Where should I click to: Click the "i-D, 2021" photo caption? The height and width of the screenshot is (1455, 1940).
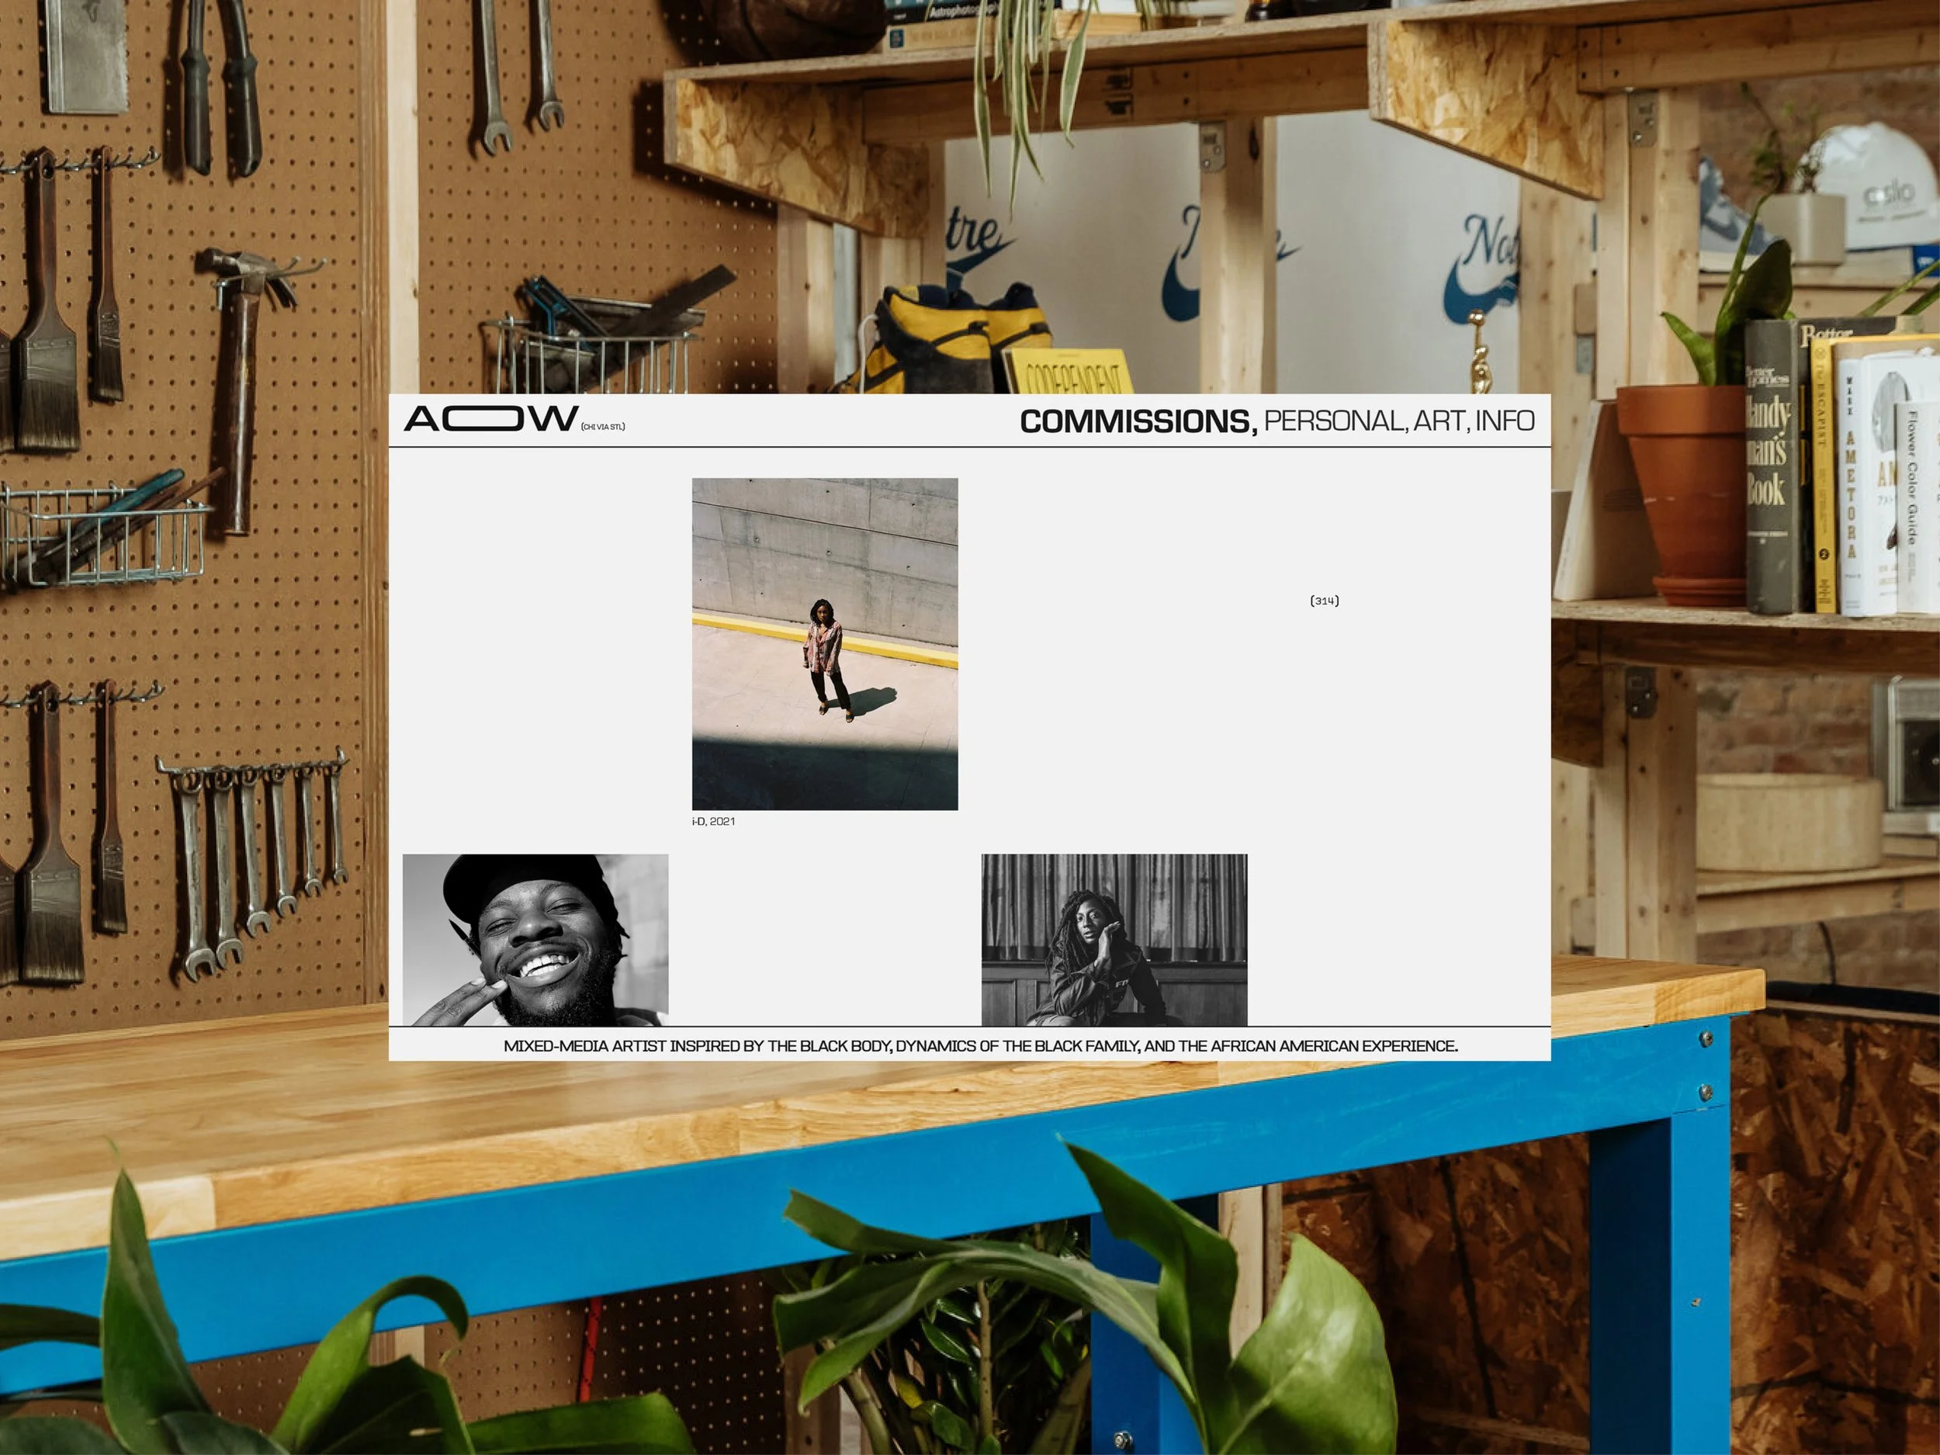(x=714, y=822)
